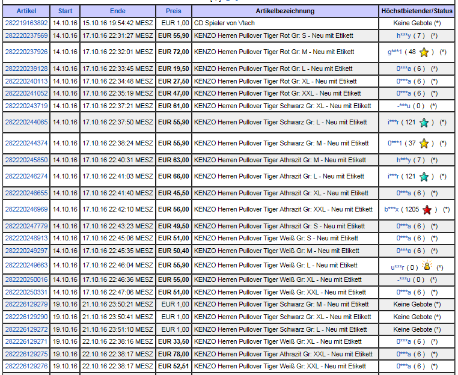This screenshot has width=458, height=375.
Task: Open item number 282220248913
Action: [26, 239]
